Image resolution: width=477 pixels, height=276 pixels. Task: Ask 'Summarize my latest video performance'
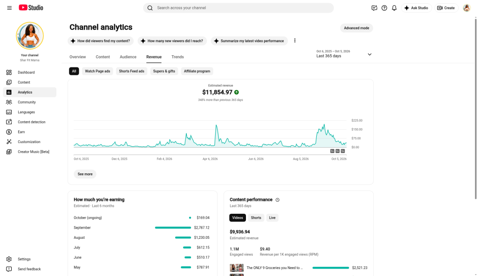click(249, 41)
